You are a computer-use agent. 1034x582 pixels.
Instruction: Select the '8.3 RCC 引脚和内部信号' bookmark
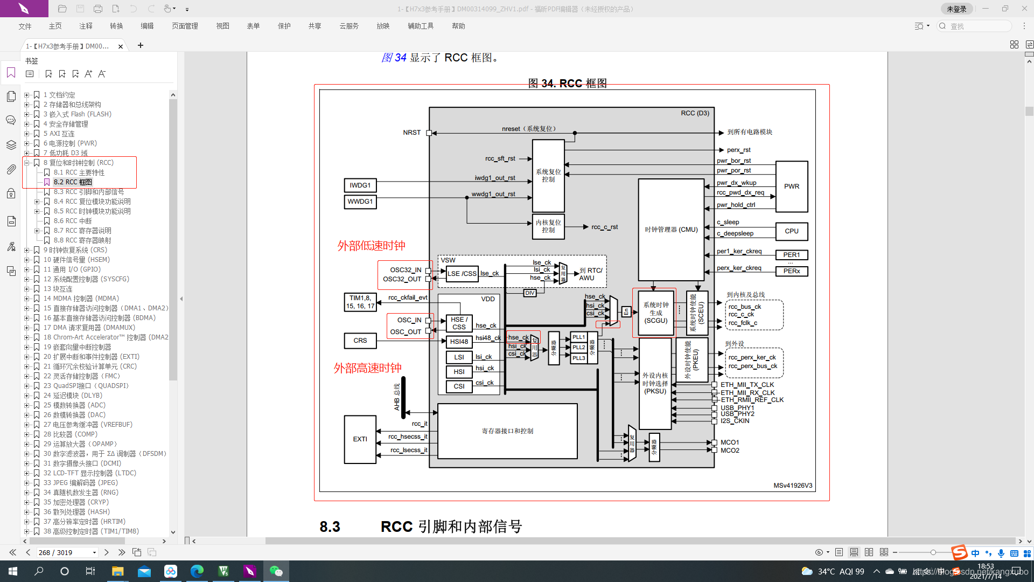(x=88, y=192)
